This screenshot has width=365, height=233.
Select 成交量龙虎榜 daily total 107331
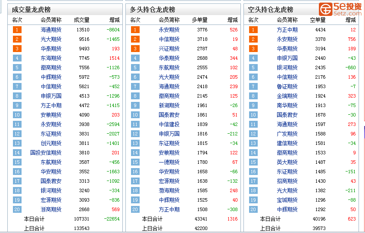[x=82, y=219]
